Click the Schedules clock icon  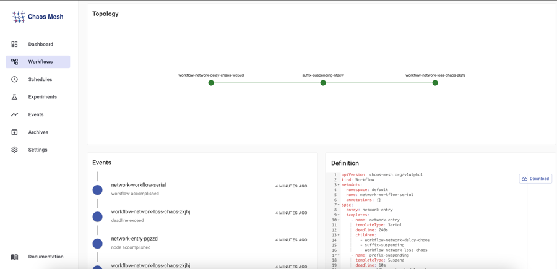coord(14,80)
